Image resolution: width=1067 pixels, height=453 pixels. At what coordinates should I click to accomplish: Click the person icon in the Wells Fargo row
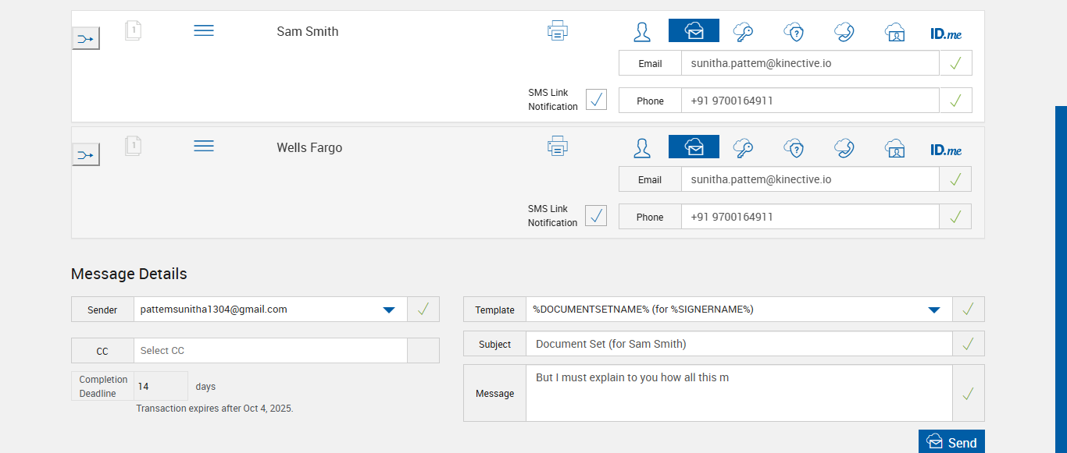(x=642, y=147)
